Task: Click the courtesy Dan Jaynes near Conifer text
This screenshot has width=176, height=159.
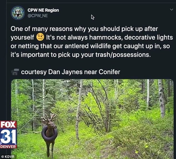Action: [71, 72]
